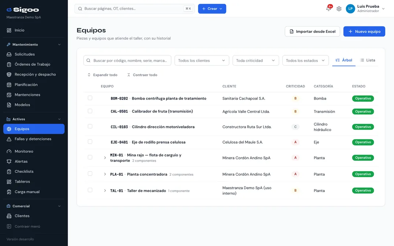Open the user menu chevron by Luis Prueba
This screenshot has height=246, width=394.
(x=383, y=9)
